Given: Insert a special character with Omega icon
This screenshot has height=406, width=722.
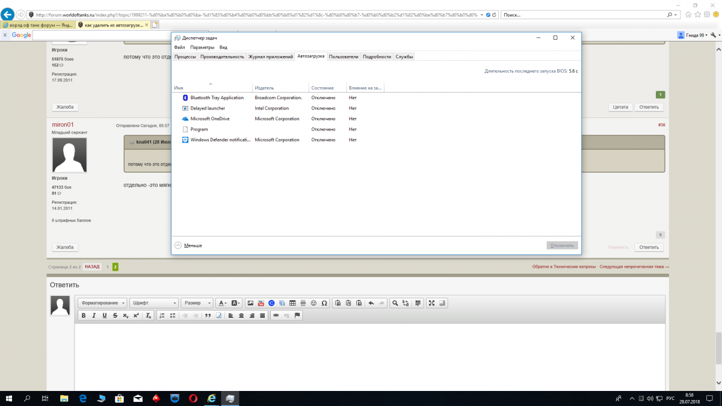Looking at the screenshot, I should coord(324,303).
